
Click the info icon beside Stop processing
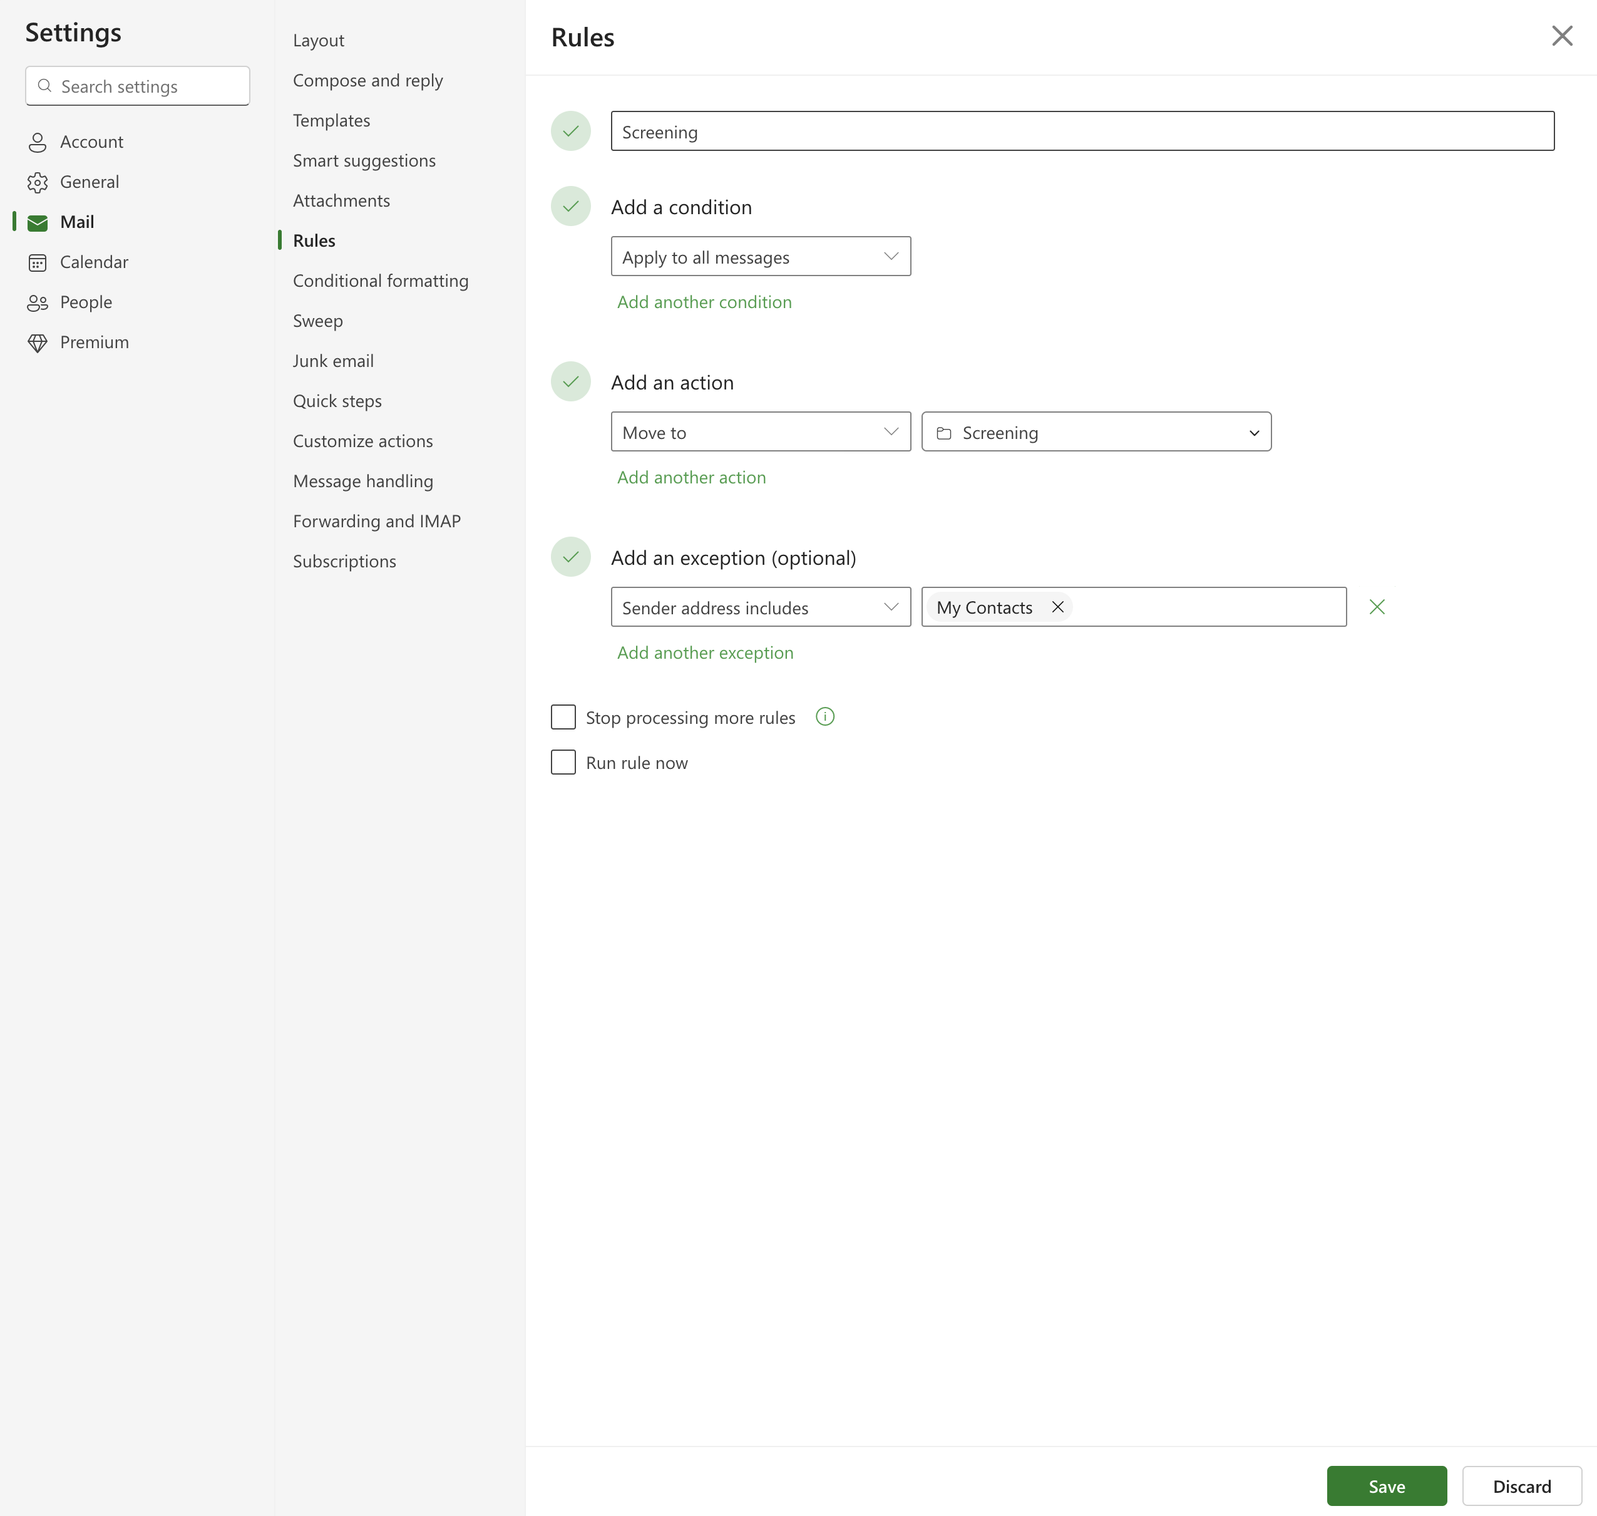[x=824, y=717]
